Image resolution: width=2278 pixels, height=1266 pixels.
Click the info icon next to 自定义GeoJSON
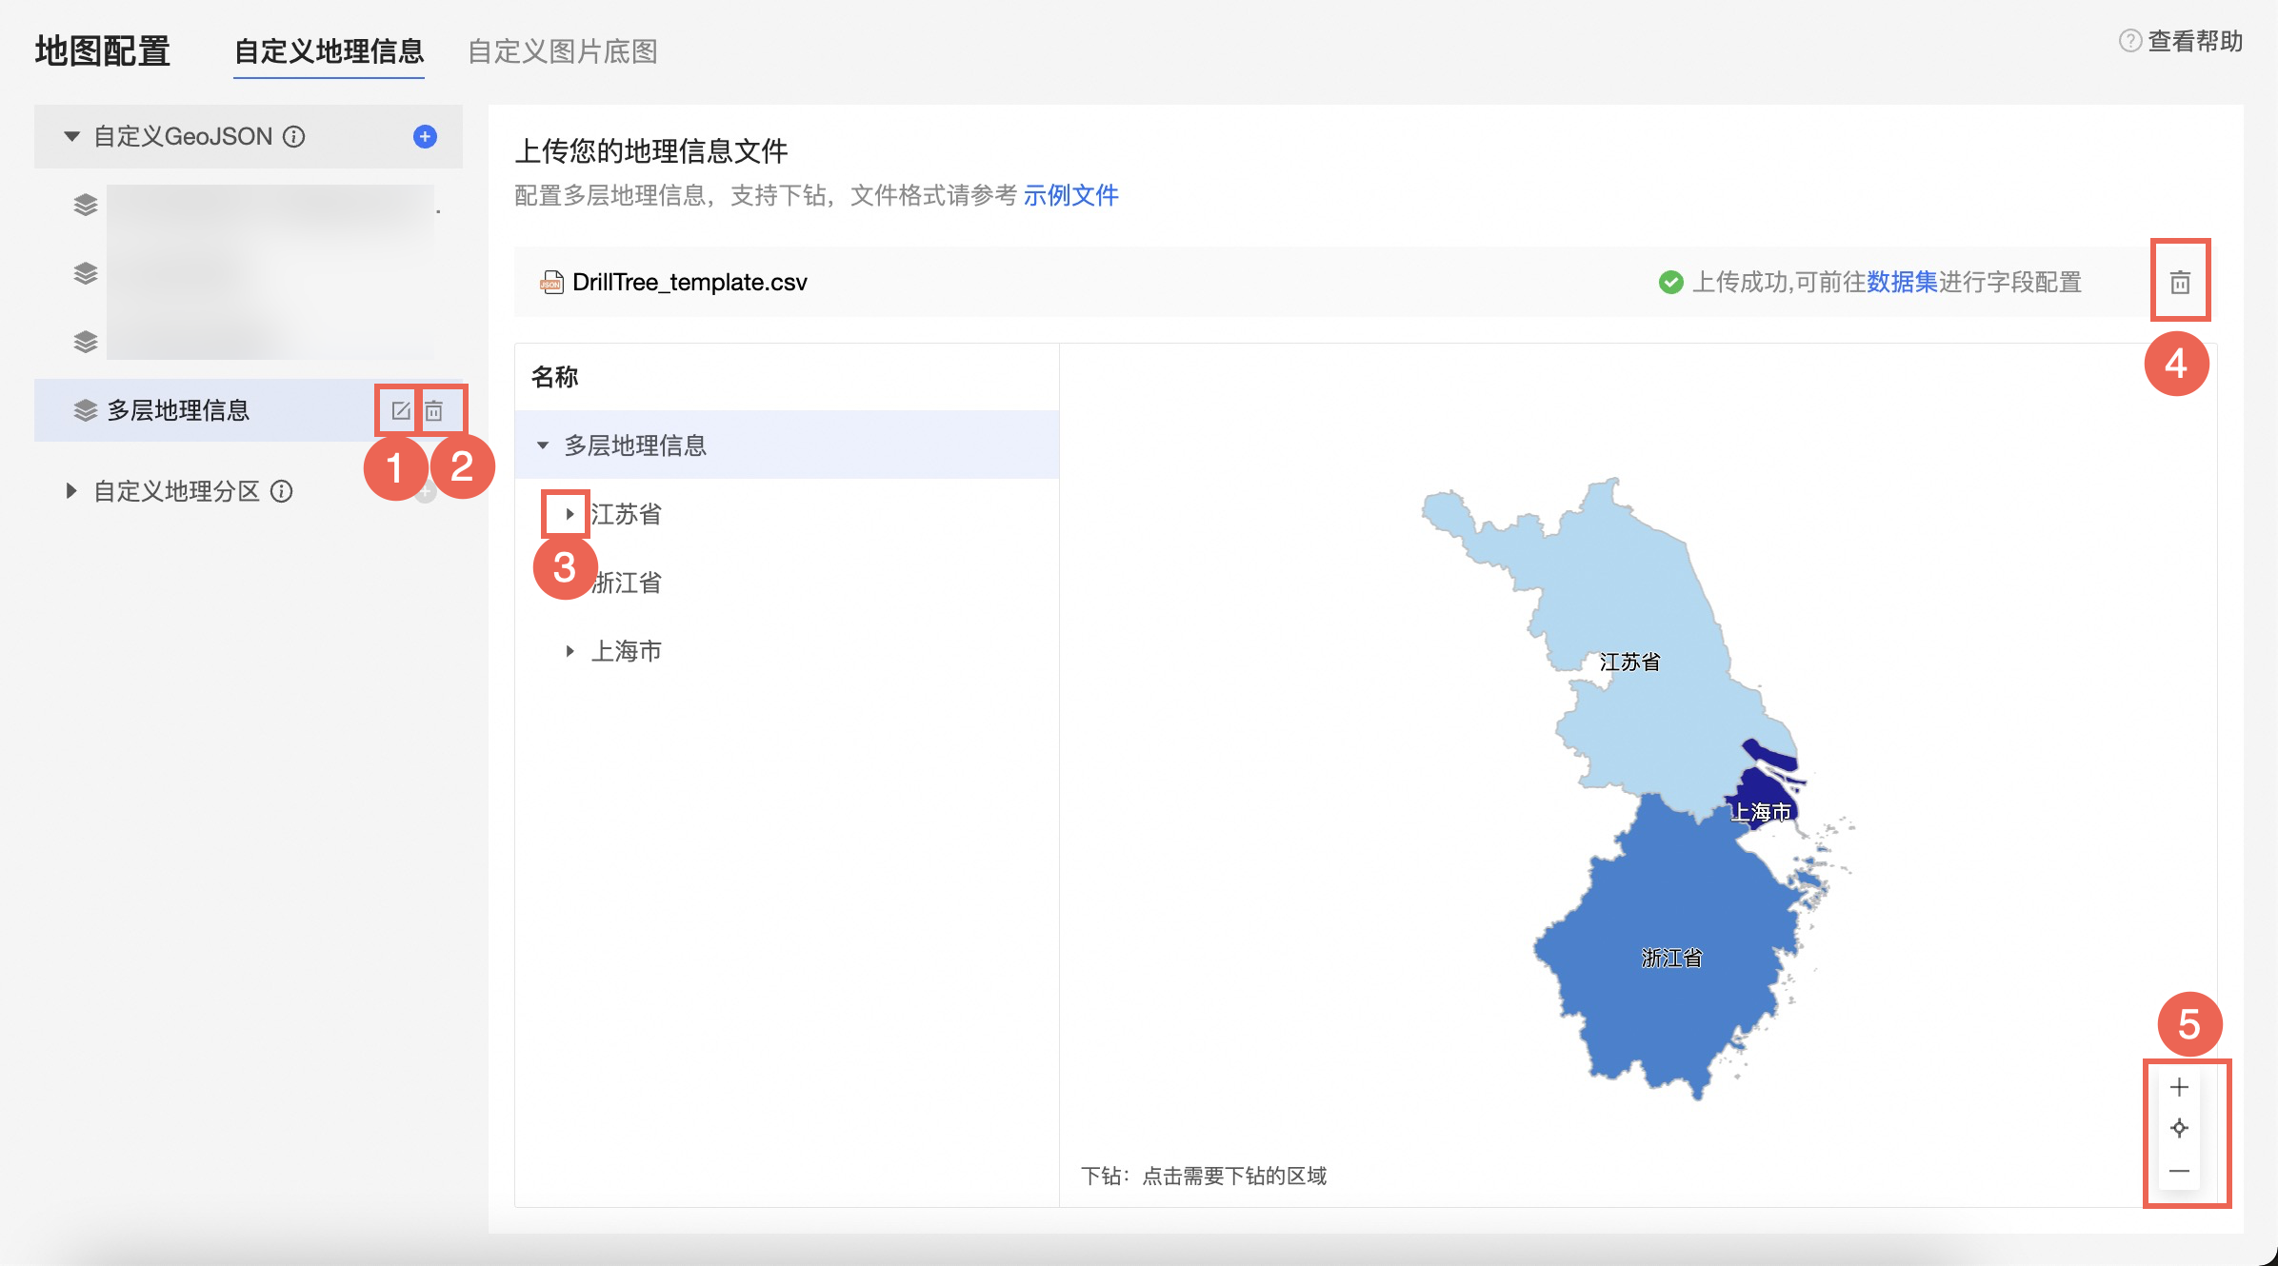[294, 137]
